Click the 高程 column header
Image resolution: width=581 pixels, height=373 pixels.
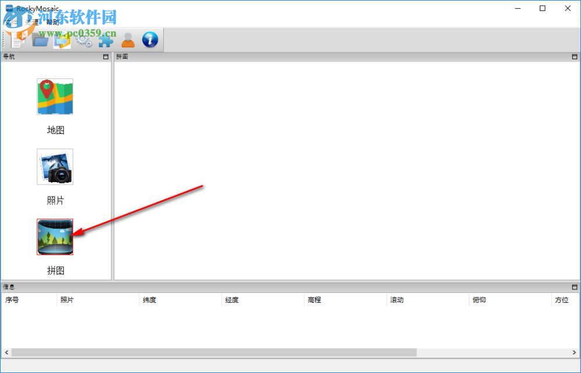click(x=345, y=300)
